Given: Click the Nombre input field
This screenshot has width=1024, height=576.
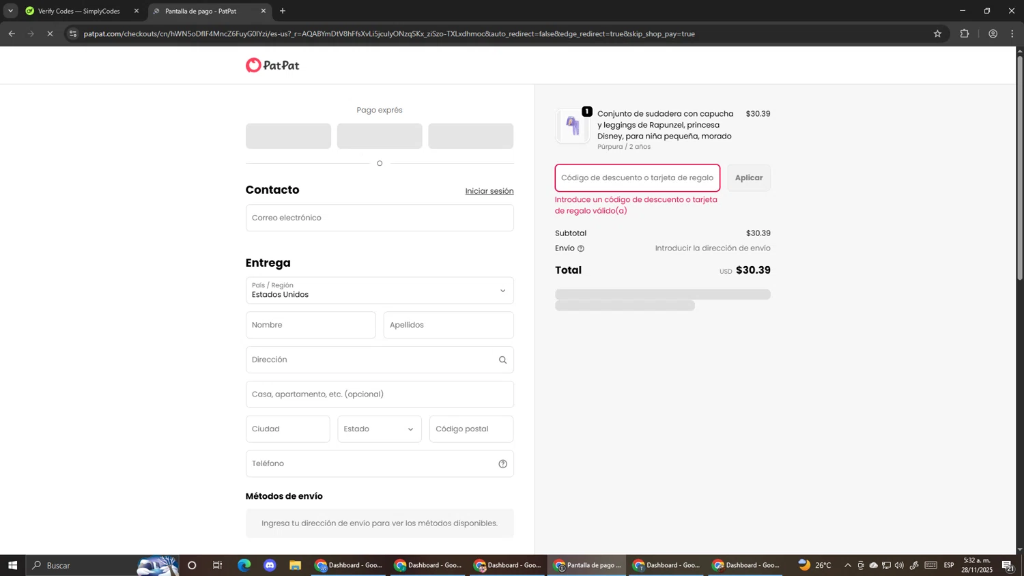Looking at the screenshot, I should [311, 325].
